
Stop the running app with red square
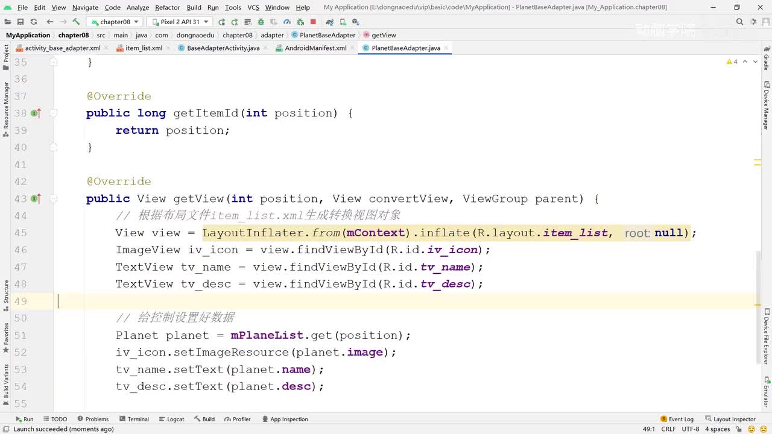[313, 22]
